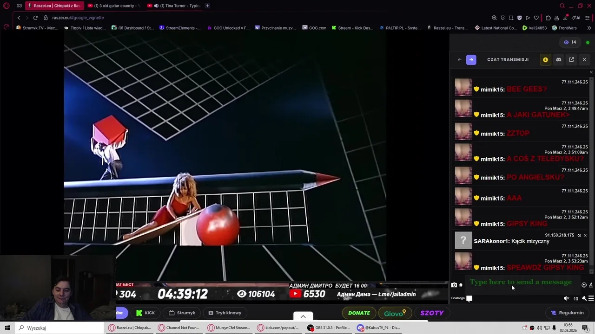Click the ban icon next to SARAkonor1's IP
The image size is (595, 334).
[579, 235]
